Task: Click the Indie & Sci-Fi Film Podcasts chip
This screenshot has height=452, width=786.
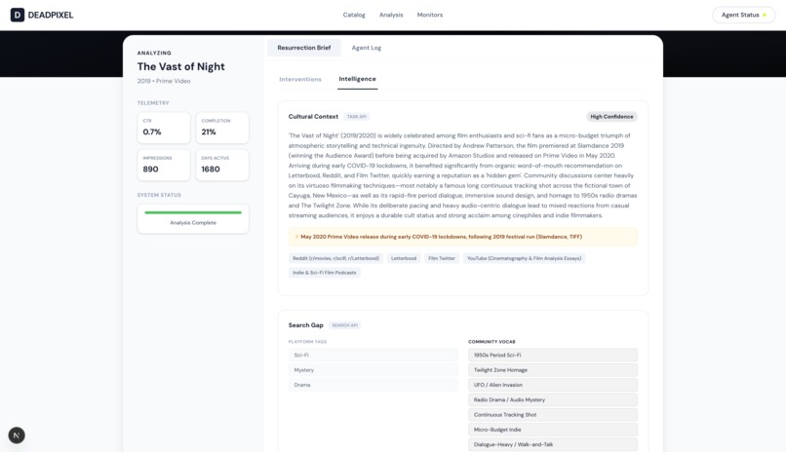Action: (325, 273)
